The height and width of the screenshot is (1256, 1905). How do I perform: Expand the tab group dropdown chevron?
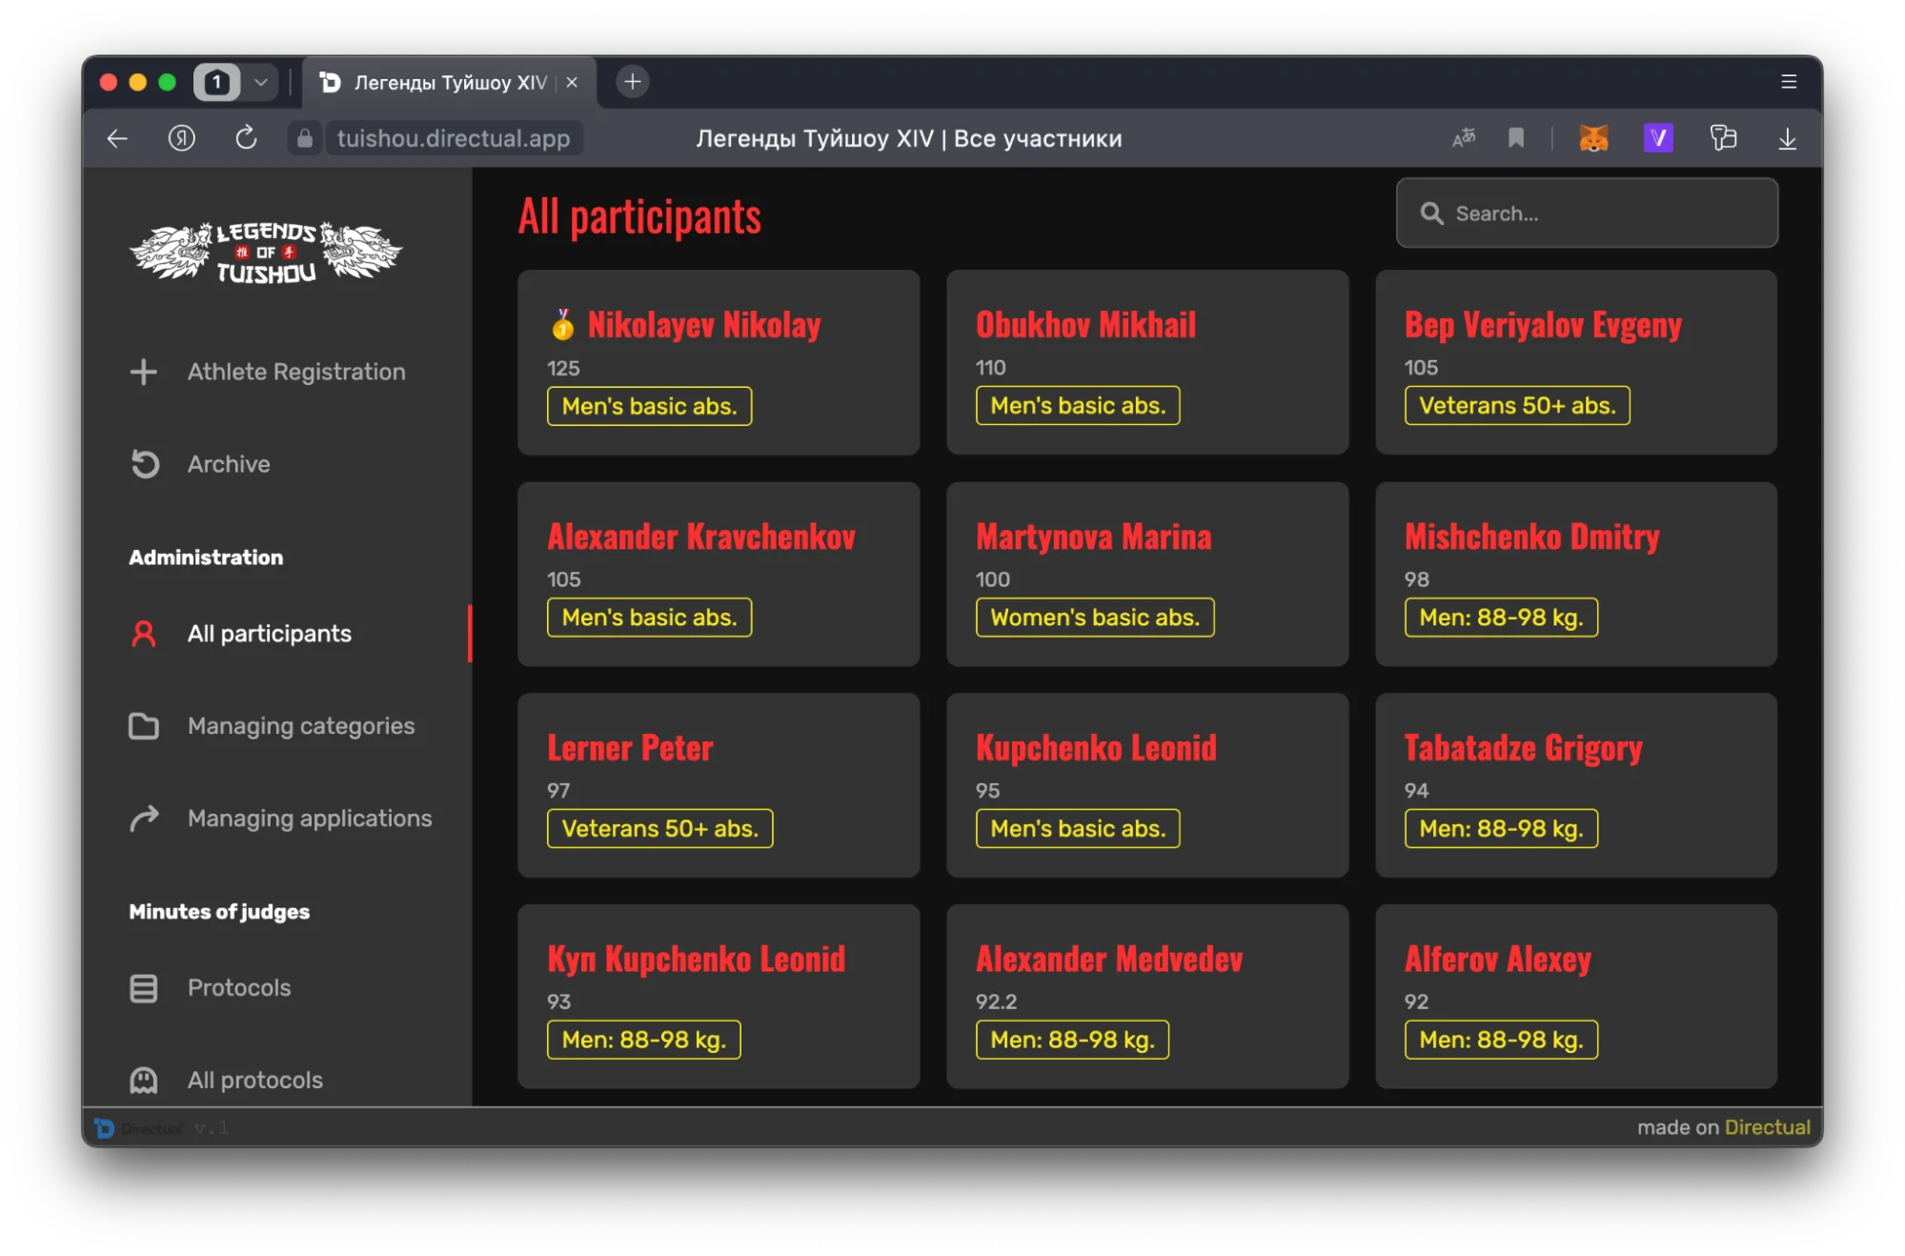260,82
